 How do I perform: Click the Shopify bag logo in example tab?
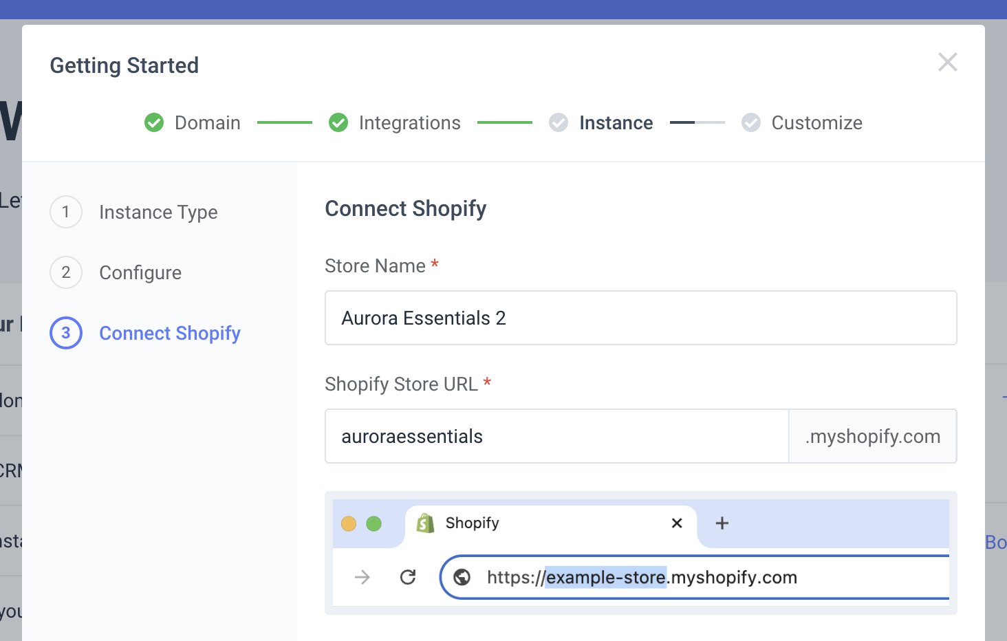click(x=426, y=523)
